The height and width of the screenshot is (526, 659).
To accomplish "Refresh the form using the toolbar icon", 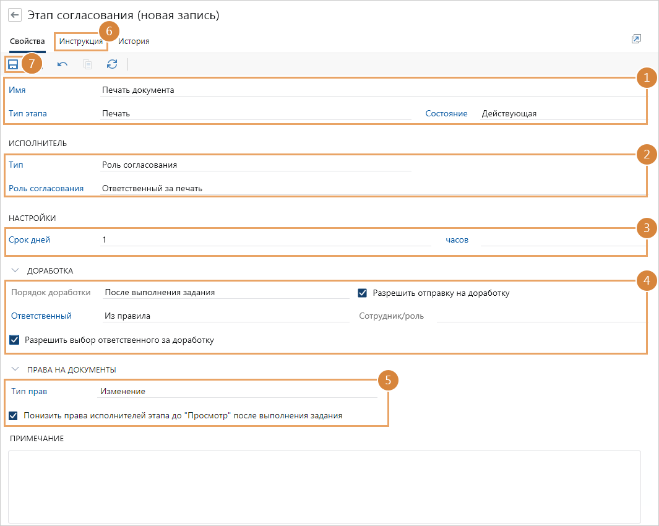I will [112, 64].
